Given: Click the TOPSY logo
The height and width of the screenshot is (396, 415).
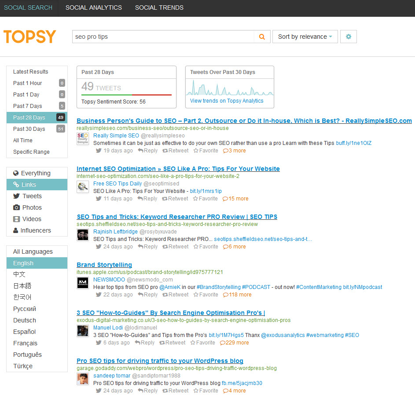Looking at the screenshot, I should [29, 37].
